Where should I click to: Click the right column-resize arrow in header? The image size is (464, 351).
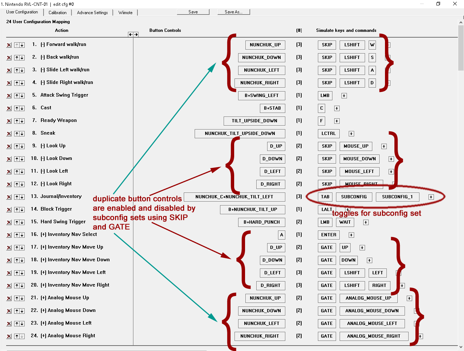point(136,35)
